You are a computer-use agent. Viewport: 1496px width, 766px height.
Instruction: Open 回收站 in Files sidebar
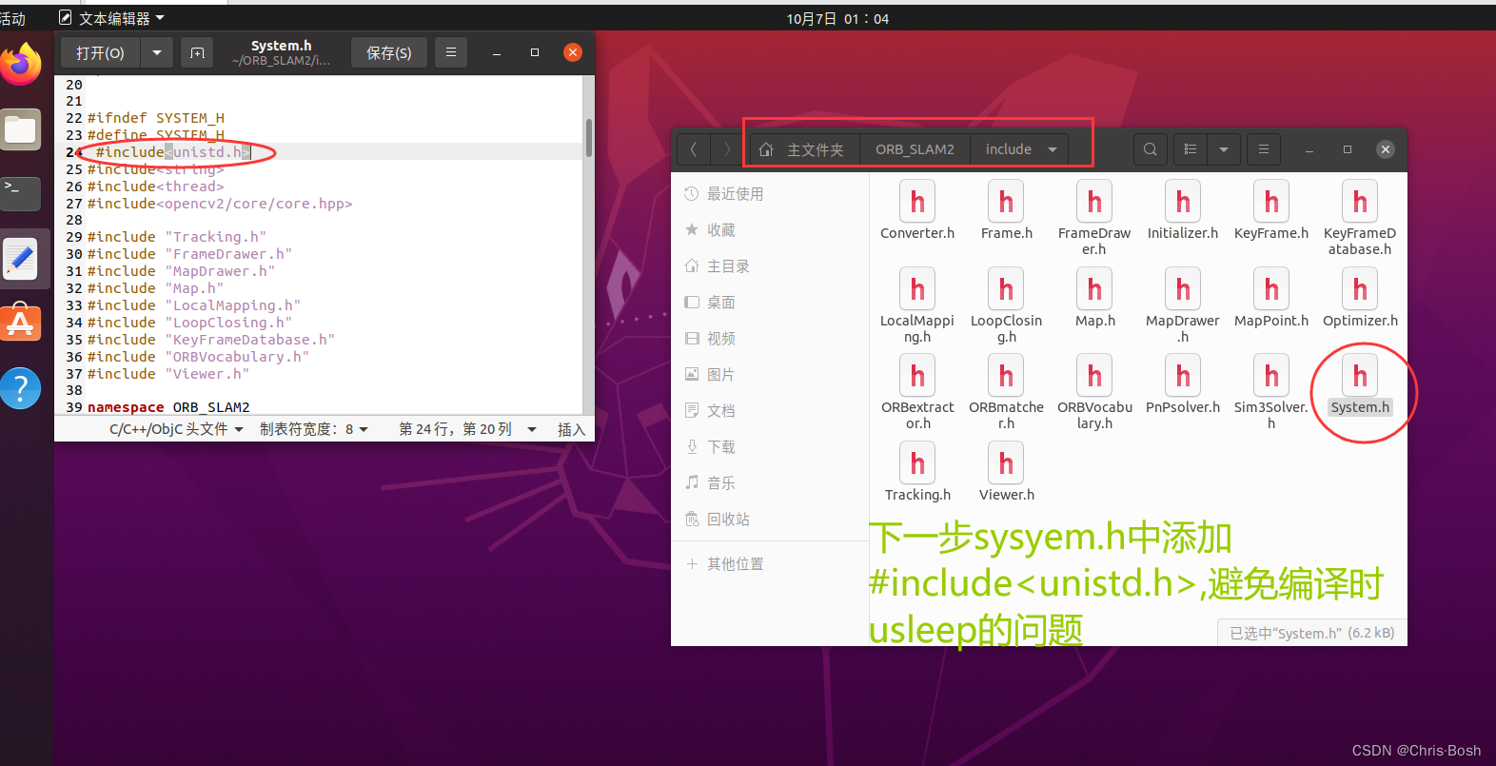point(770,520)
